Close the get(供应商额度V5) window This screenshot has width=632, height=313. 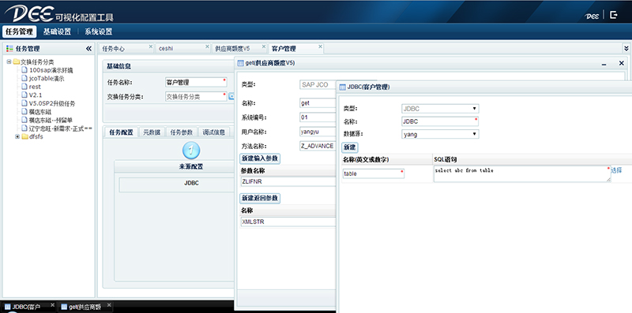(x=622, y=63)
